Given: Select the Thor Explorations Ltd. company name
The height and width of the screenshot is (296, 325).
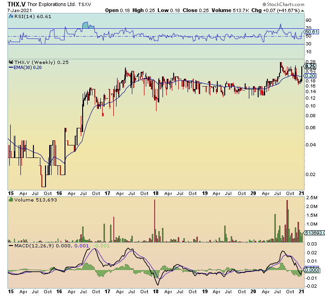Looking at the screenshot, I should point(52,4).
